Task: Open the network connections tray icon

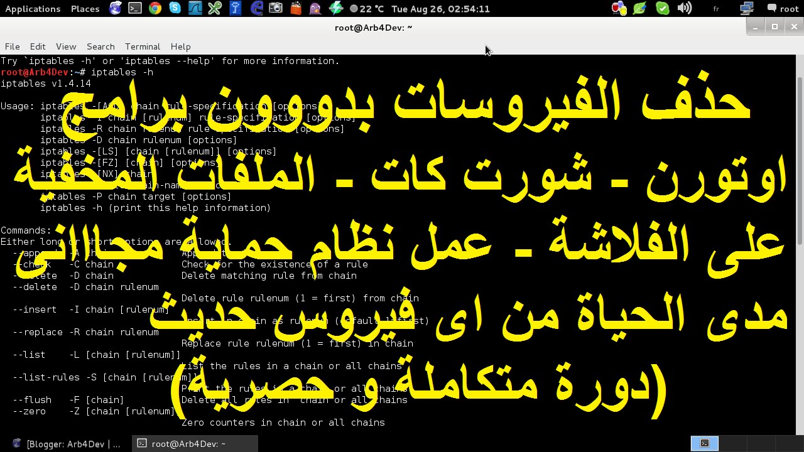Action: coord(747,8)
